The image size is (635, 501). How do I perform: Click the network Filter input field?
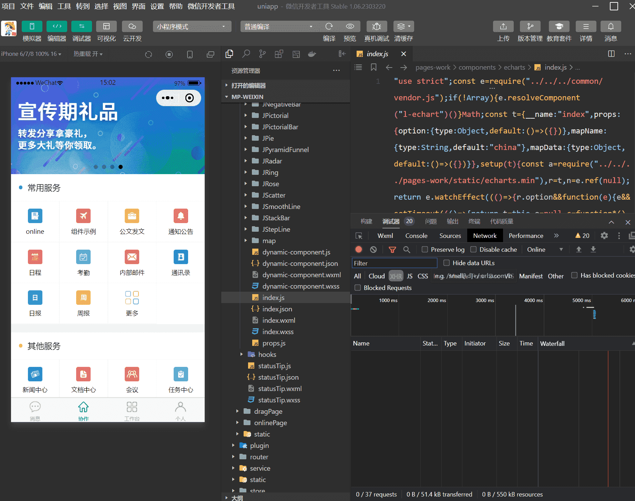point(394,263)
